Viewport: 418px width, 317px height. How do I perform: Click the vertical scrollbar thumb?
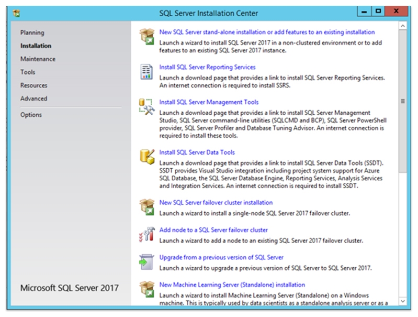click(x=403, y=101)
